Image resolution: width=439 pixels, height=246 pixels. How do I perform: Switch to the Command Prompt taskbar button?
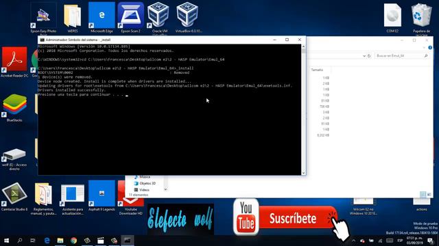tap(128, 241)
